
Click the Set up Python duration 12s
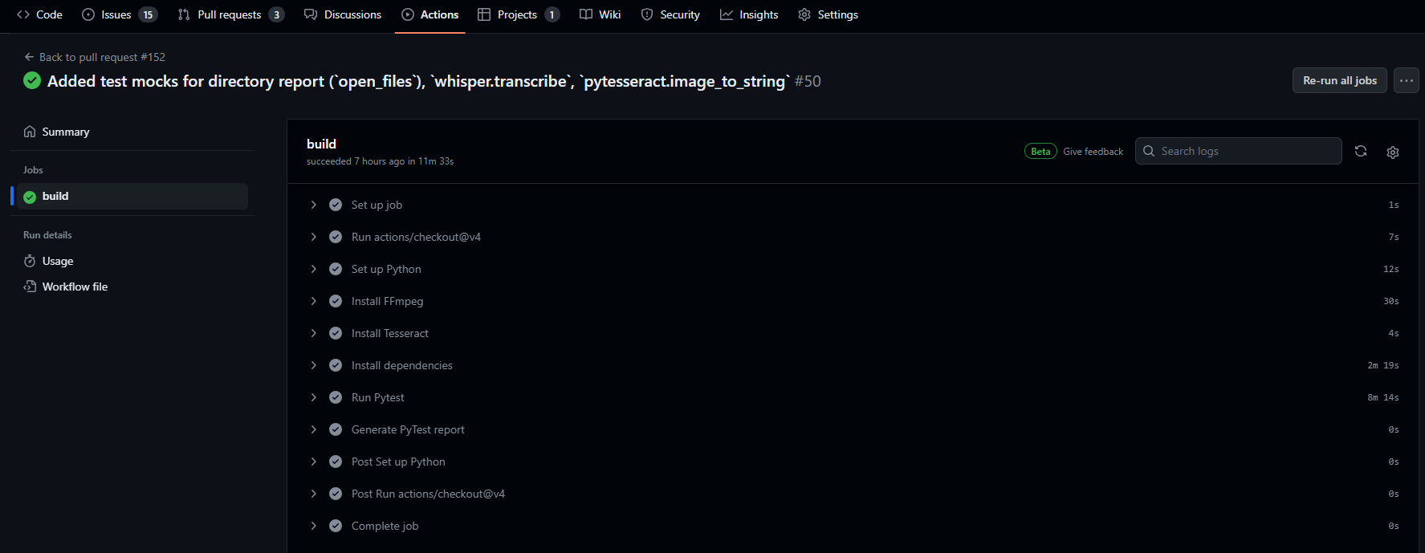1391,269
